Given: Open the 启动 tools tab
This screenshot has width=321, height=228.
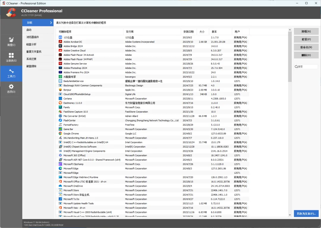Looking at the screenshot, I should [x=38, y=30].
